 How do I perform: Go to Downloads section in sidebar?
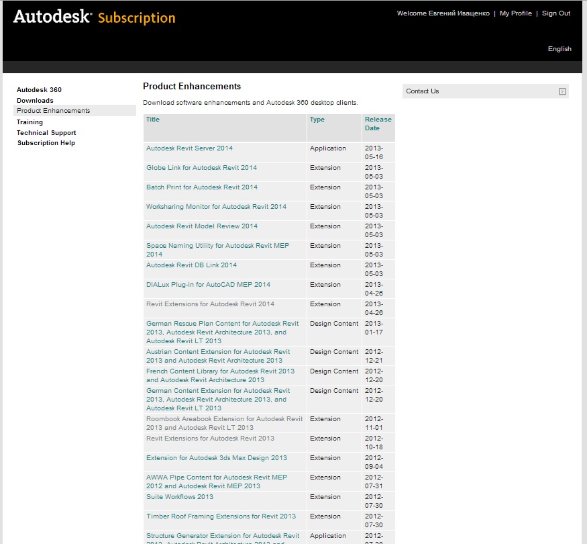coord(35,101)
